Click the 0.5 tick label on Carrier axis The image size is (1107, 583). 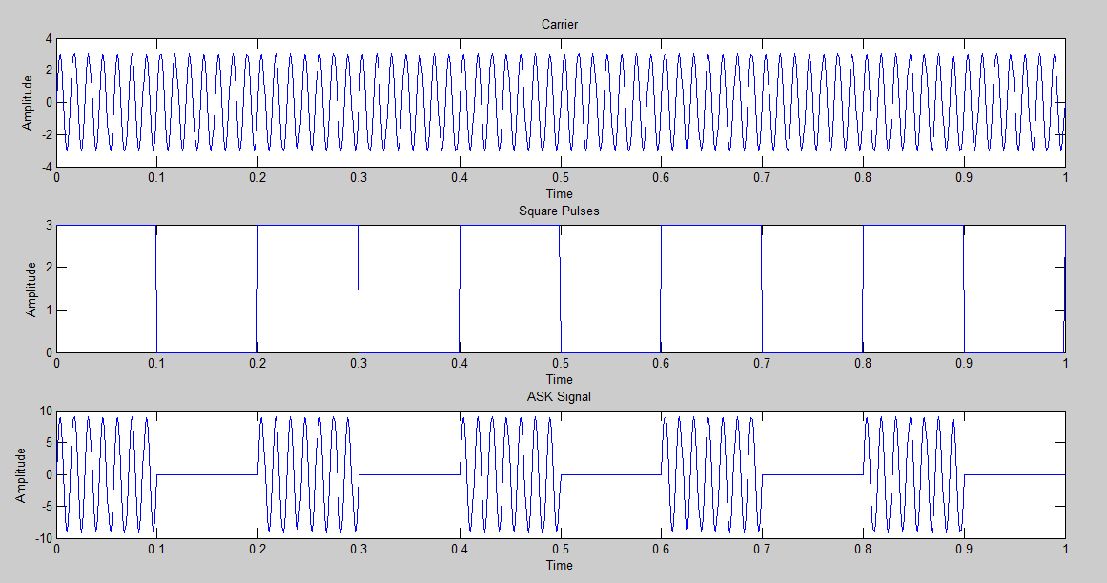tap(563, 177)
